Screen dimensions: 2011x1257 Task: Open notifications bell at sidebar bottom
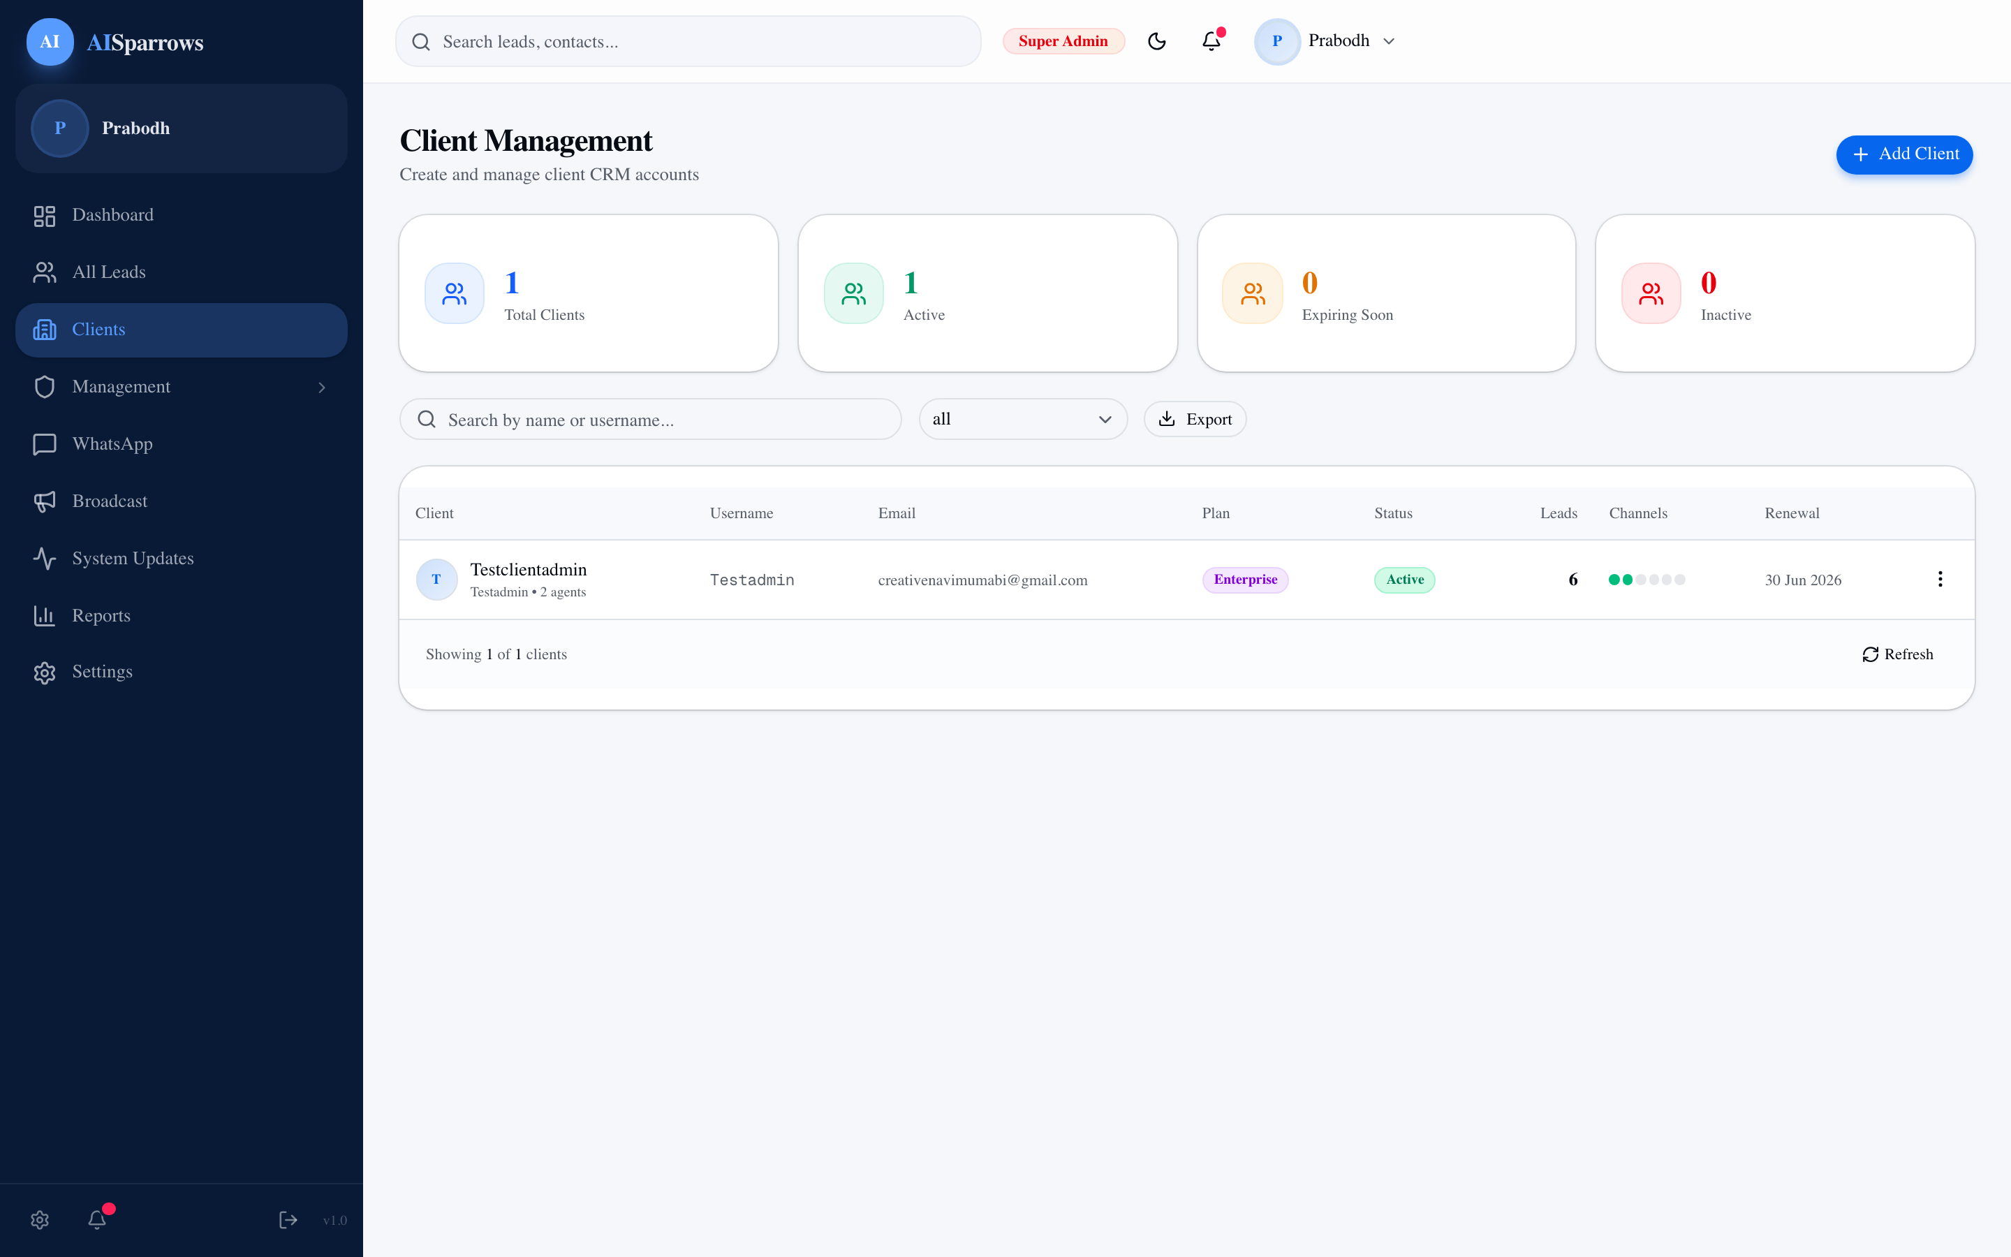click(97, 1219)
